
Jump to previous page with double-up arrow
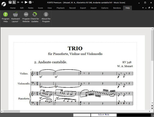[152, 106]
